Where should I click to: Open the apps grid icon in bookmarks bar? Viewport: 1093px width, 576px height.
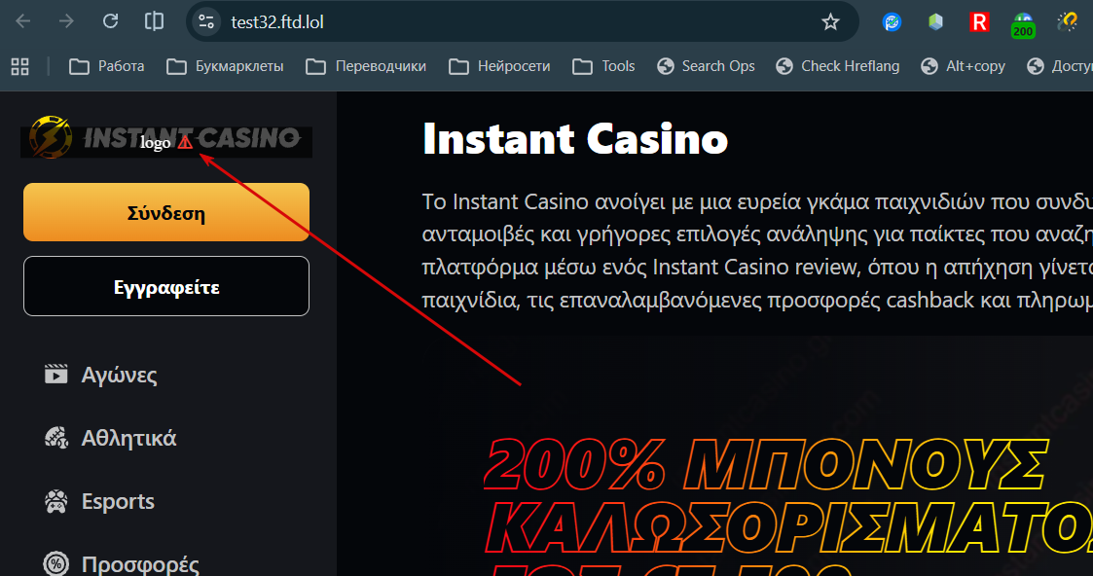tap(20, 66)
